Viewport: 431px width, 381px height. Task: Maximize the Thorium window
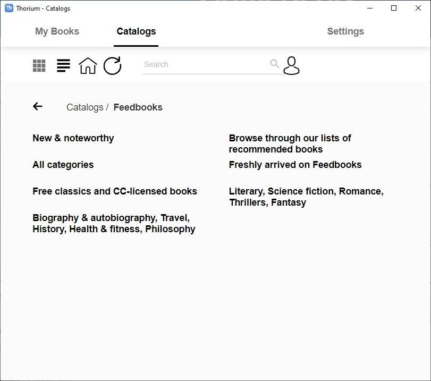(x=394, y=9)
